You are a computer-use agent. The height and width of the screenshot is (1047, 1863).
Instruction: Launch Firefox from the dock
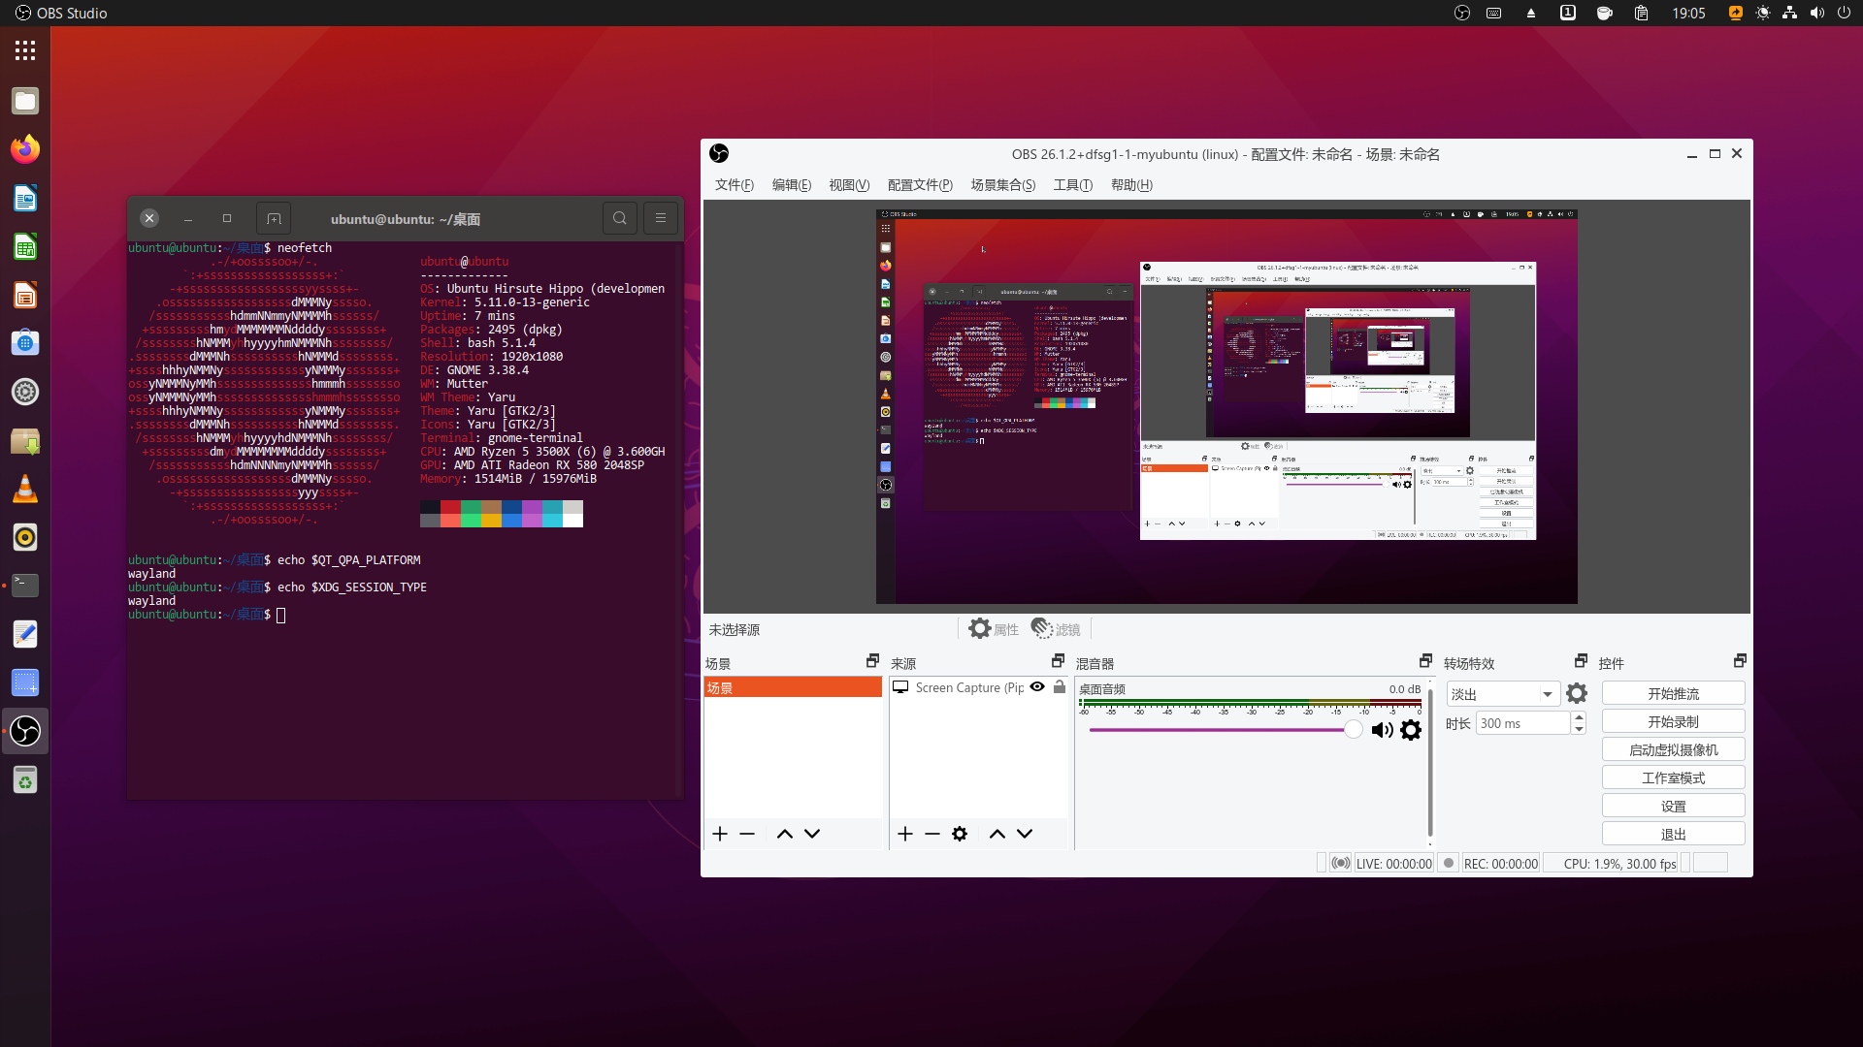click(x=25, y=149)
